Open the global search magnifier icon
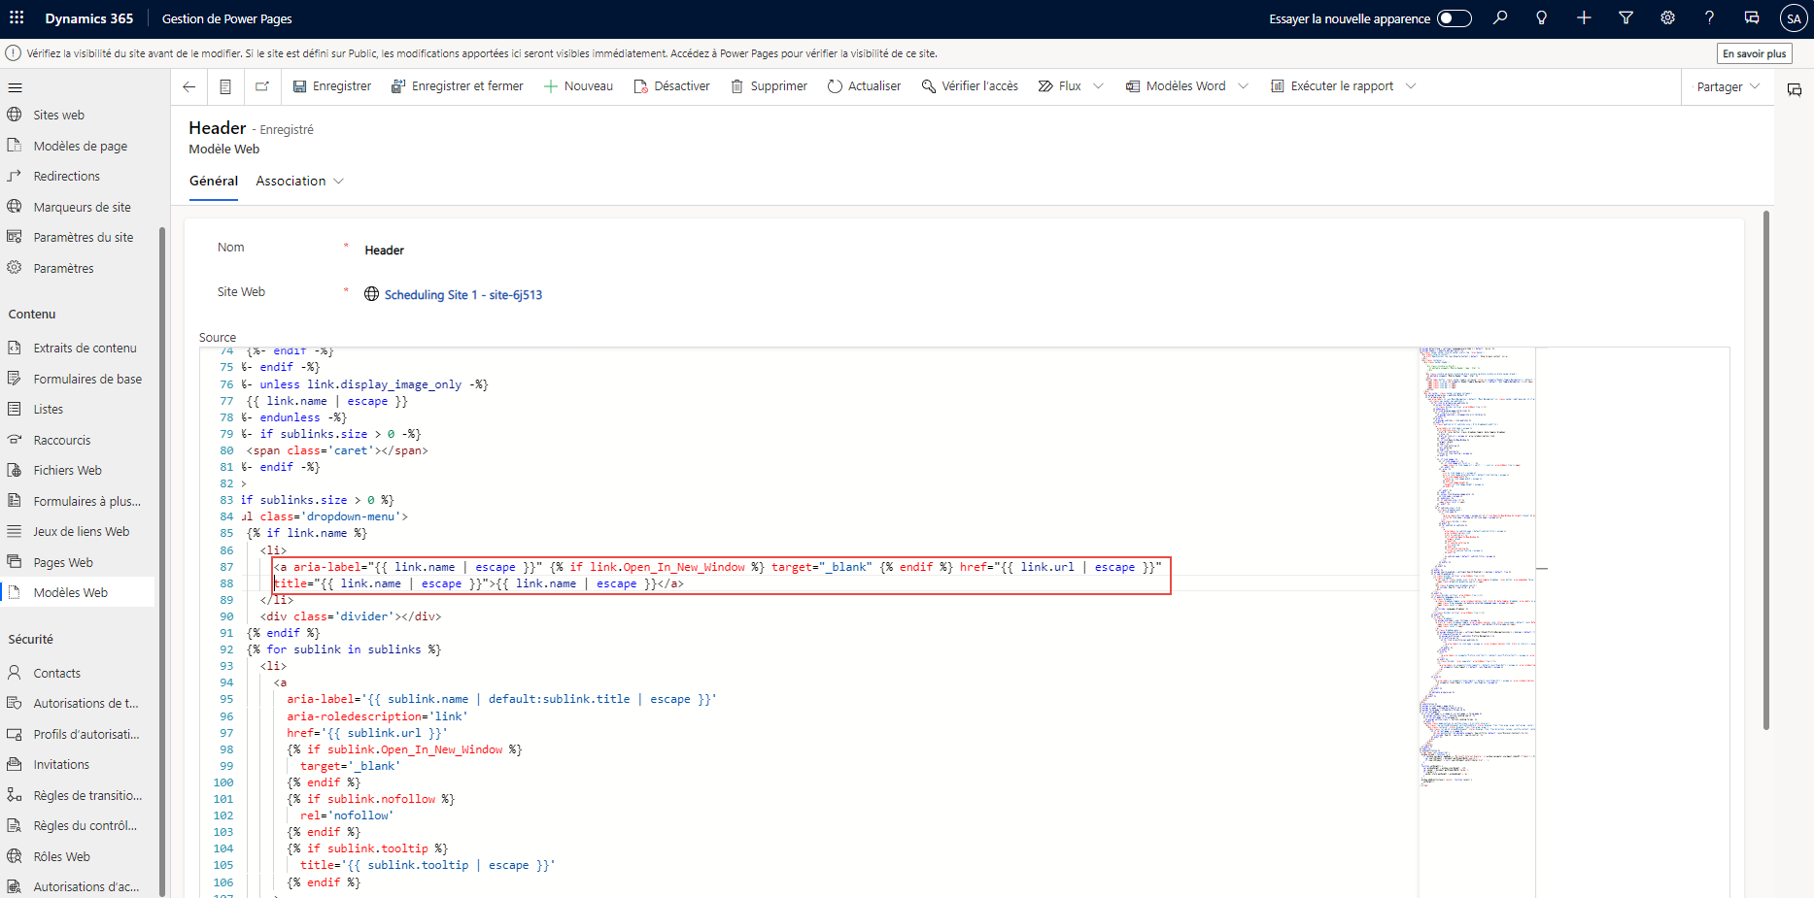Viewport: 1814px width, 898px height. 1500,17
